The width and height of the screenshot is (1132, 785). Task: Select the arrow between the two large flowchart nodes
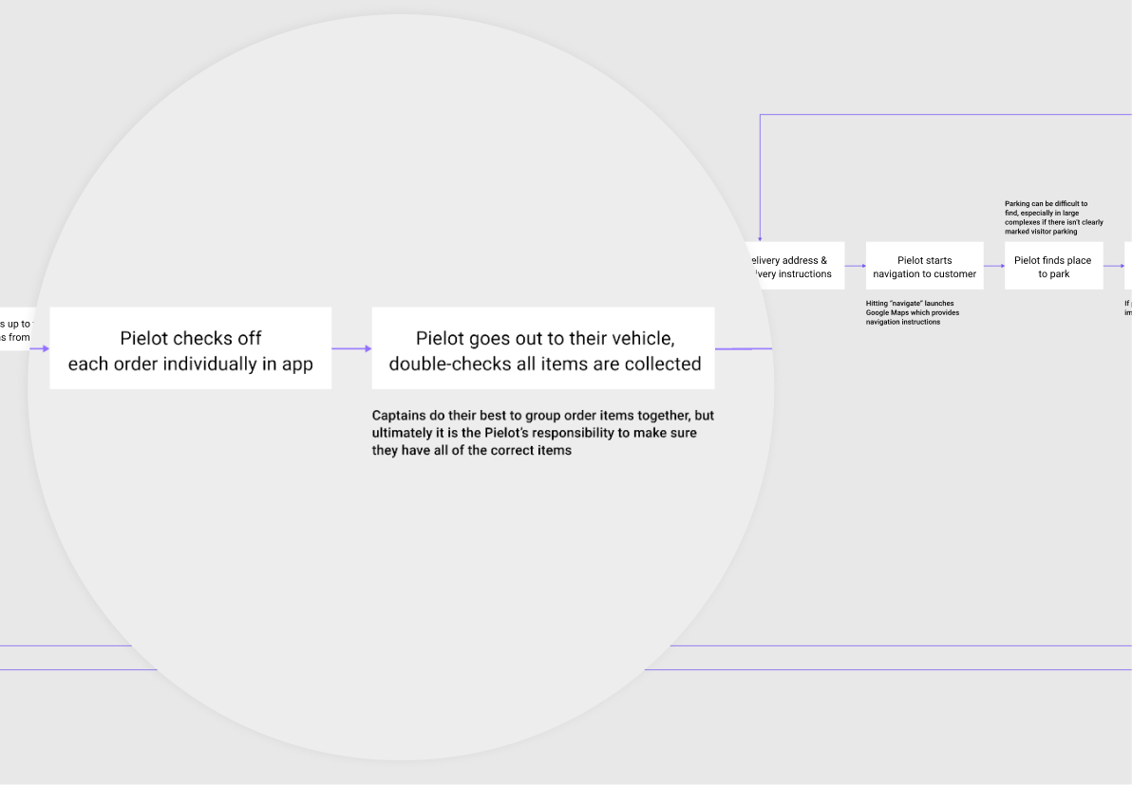click(351, 347)
